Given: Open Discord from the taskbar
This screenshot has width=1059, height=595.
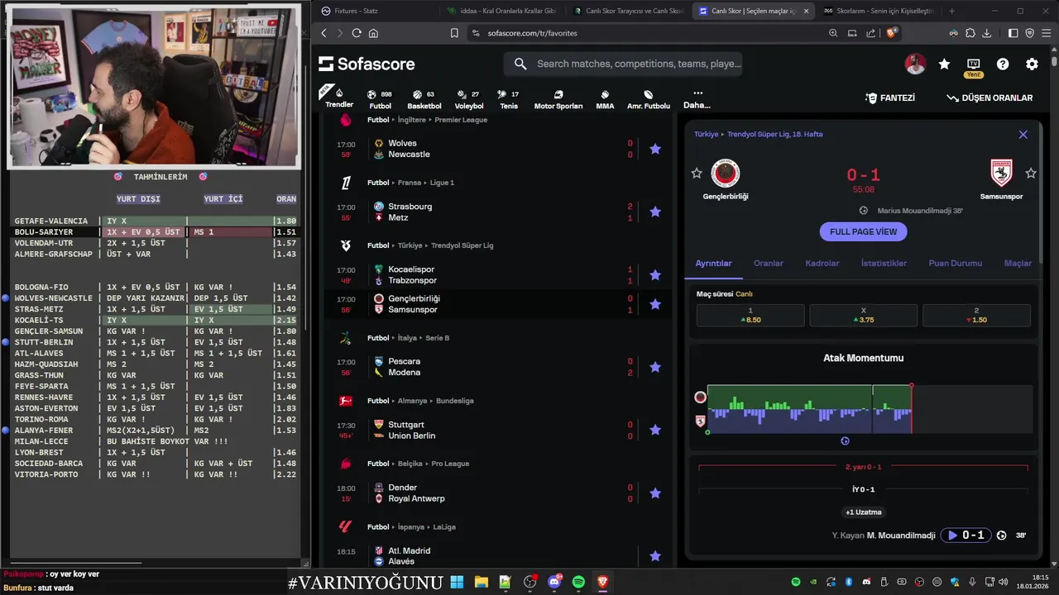Looking at the screenshot, I should click(554, 583).
